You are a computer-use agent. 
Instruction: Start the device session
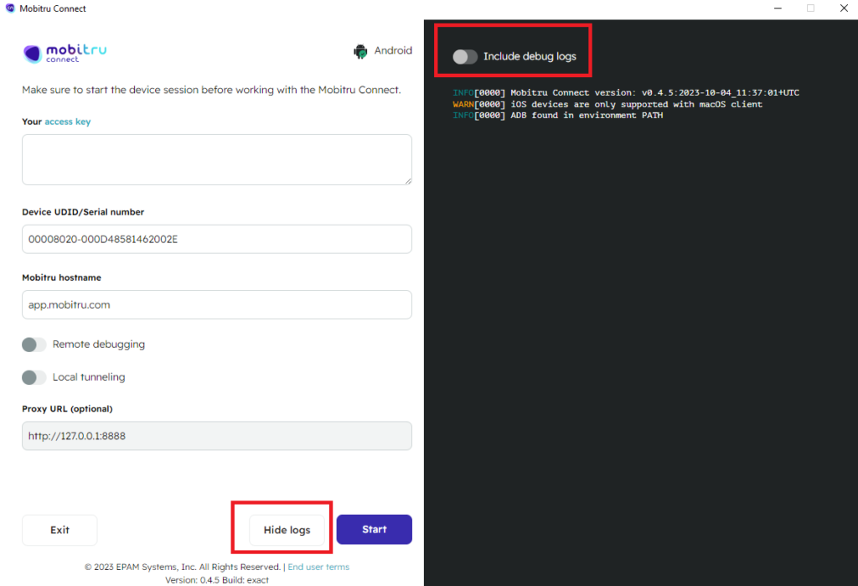click(x=374, y=529)
